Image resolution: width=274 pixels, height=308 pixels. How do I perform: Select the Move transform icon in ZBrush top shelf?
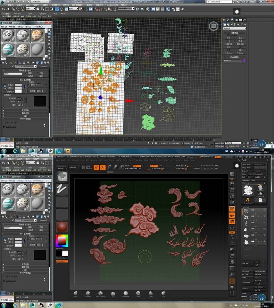click(109, 167)
